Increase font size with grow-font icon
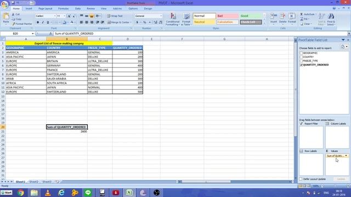 coord(69,16)
